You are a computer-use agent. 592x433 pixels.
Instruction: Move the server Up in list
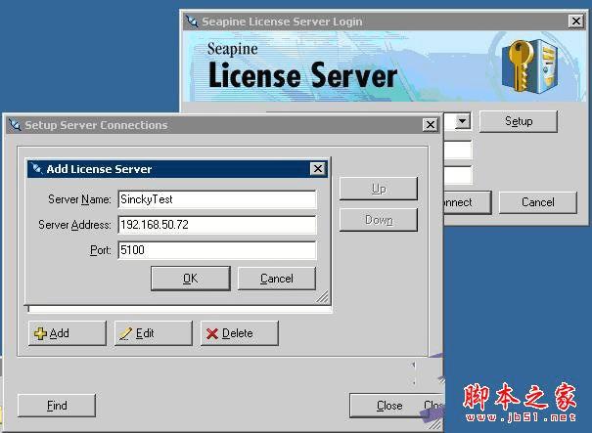[379, 189]
